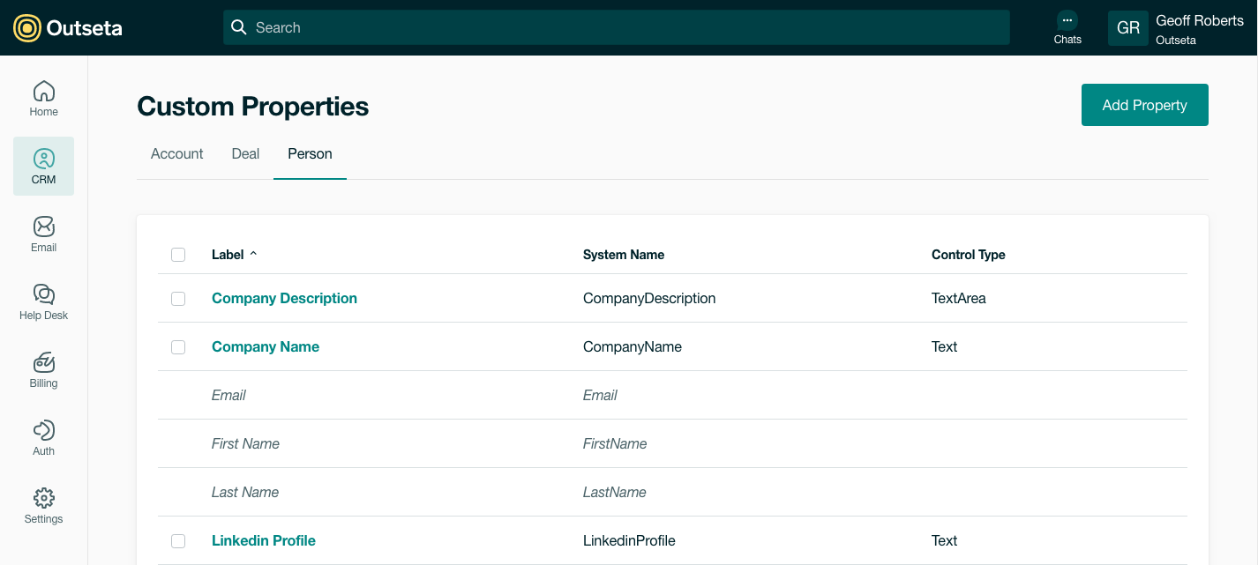This screenshot has width=1258, height=565.
Task: Open Settings from the sidebar
Action: click(x=43, y=505)
